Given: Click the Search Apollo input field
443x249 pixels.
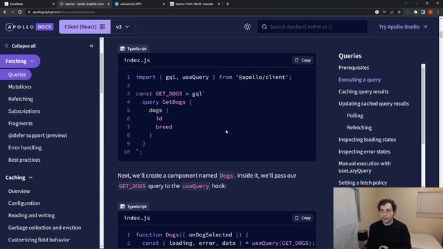Looking at the screenshot, I should [312, 27].
